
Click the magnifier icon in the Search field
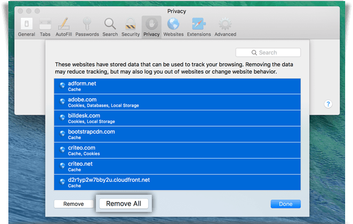point(254,53)
